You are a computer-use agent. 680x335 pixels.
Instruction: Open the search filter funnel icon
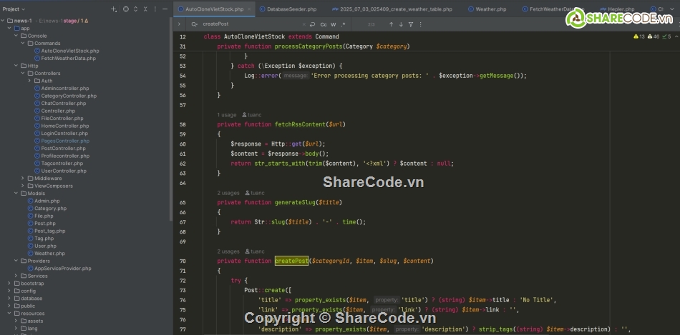click(411, 25)
